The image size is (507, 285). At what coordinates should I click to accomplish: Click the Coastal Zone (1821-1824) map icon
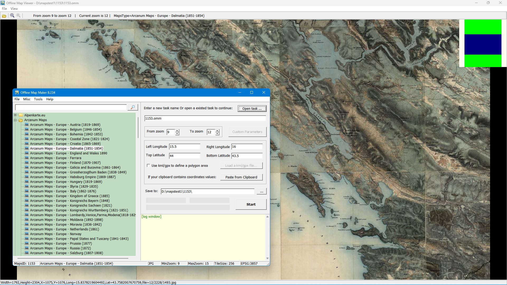pos(27,139)
